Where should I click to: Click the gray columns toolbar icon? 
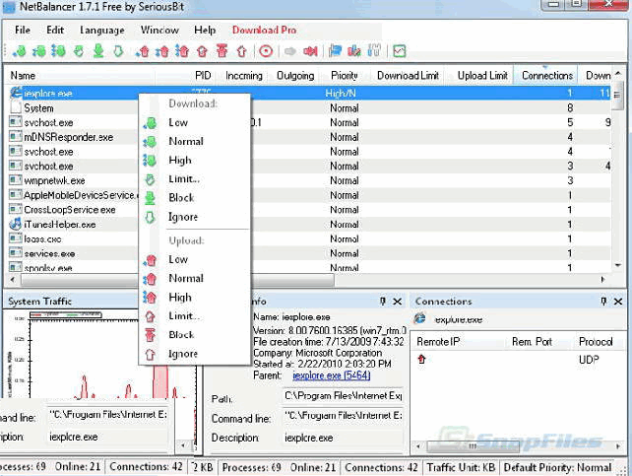pyautogui.click(x=374, y=51)
